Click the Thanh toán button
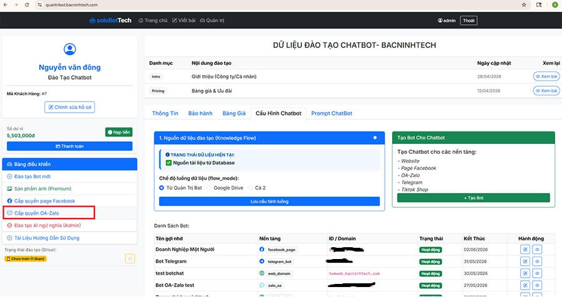The image size is (562, 297). click(69, 146)
